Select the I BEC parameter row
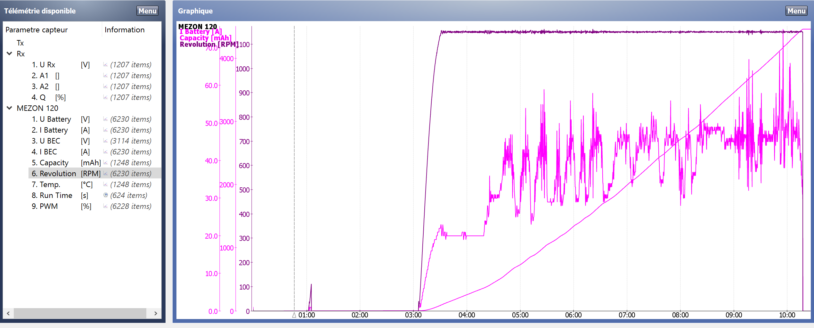814x328 pixels. pos(48,152)
